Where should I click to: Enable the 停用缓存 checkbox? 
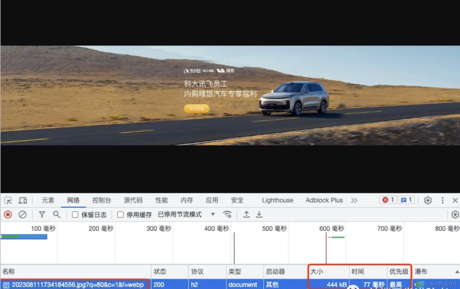(120, 215)
